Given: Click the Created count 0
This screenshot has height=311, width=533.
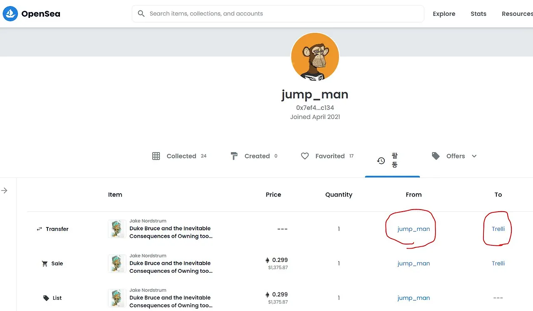Looking at the screenshot, I should point(276,156).
